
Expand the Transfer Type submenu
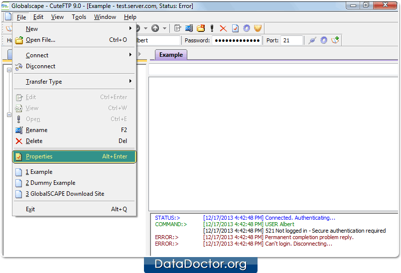point(74,82)
